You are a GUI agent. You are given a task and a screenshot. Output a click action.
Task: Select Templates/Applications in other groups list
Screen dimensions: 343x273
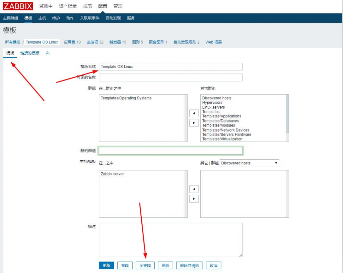[222, 116]
